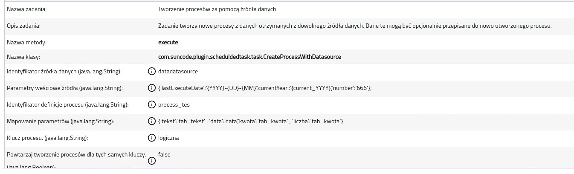Viewport: 574px width, 174px height.
Task: Click the execute method name
Action: tap(168, 42)
